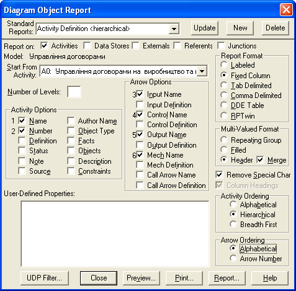296x291 pixels.
Task: Open the report Preview
Action: 141,278
